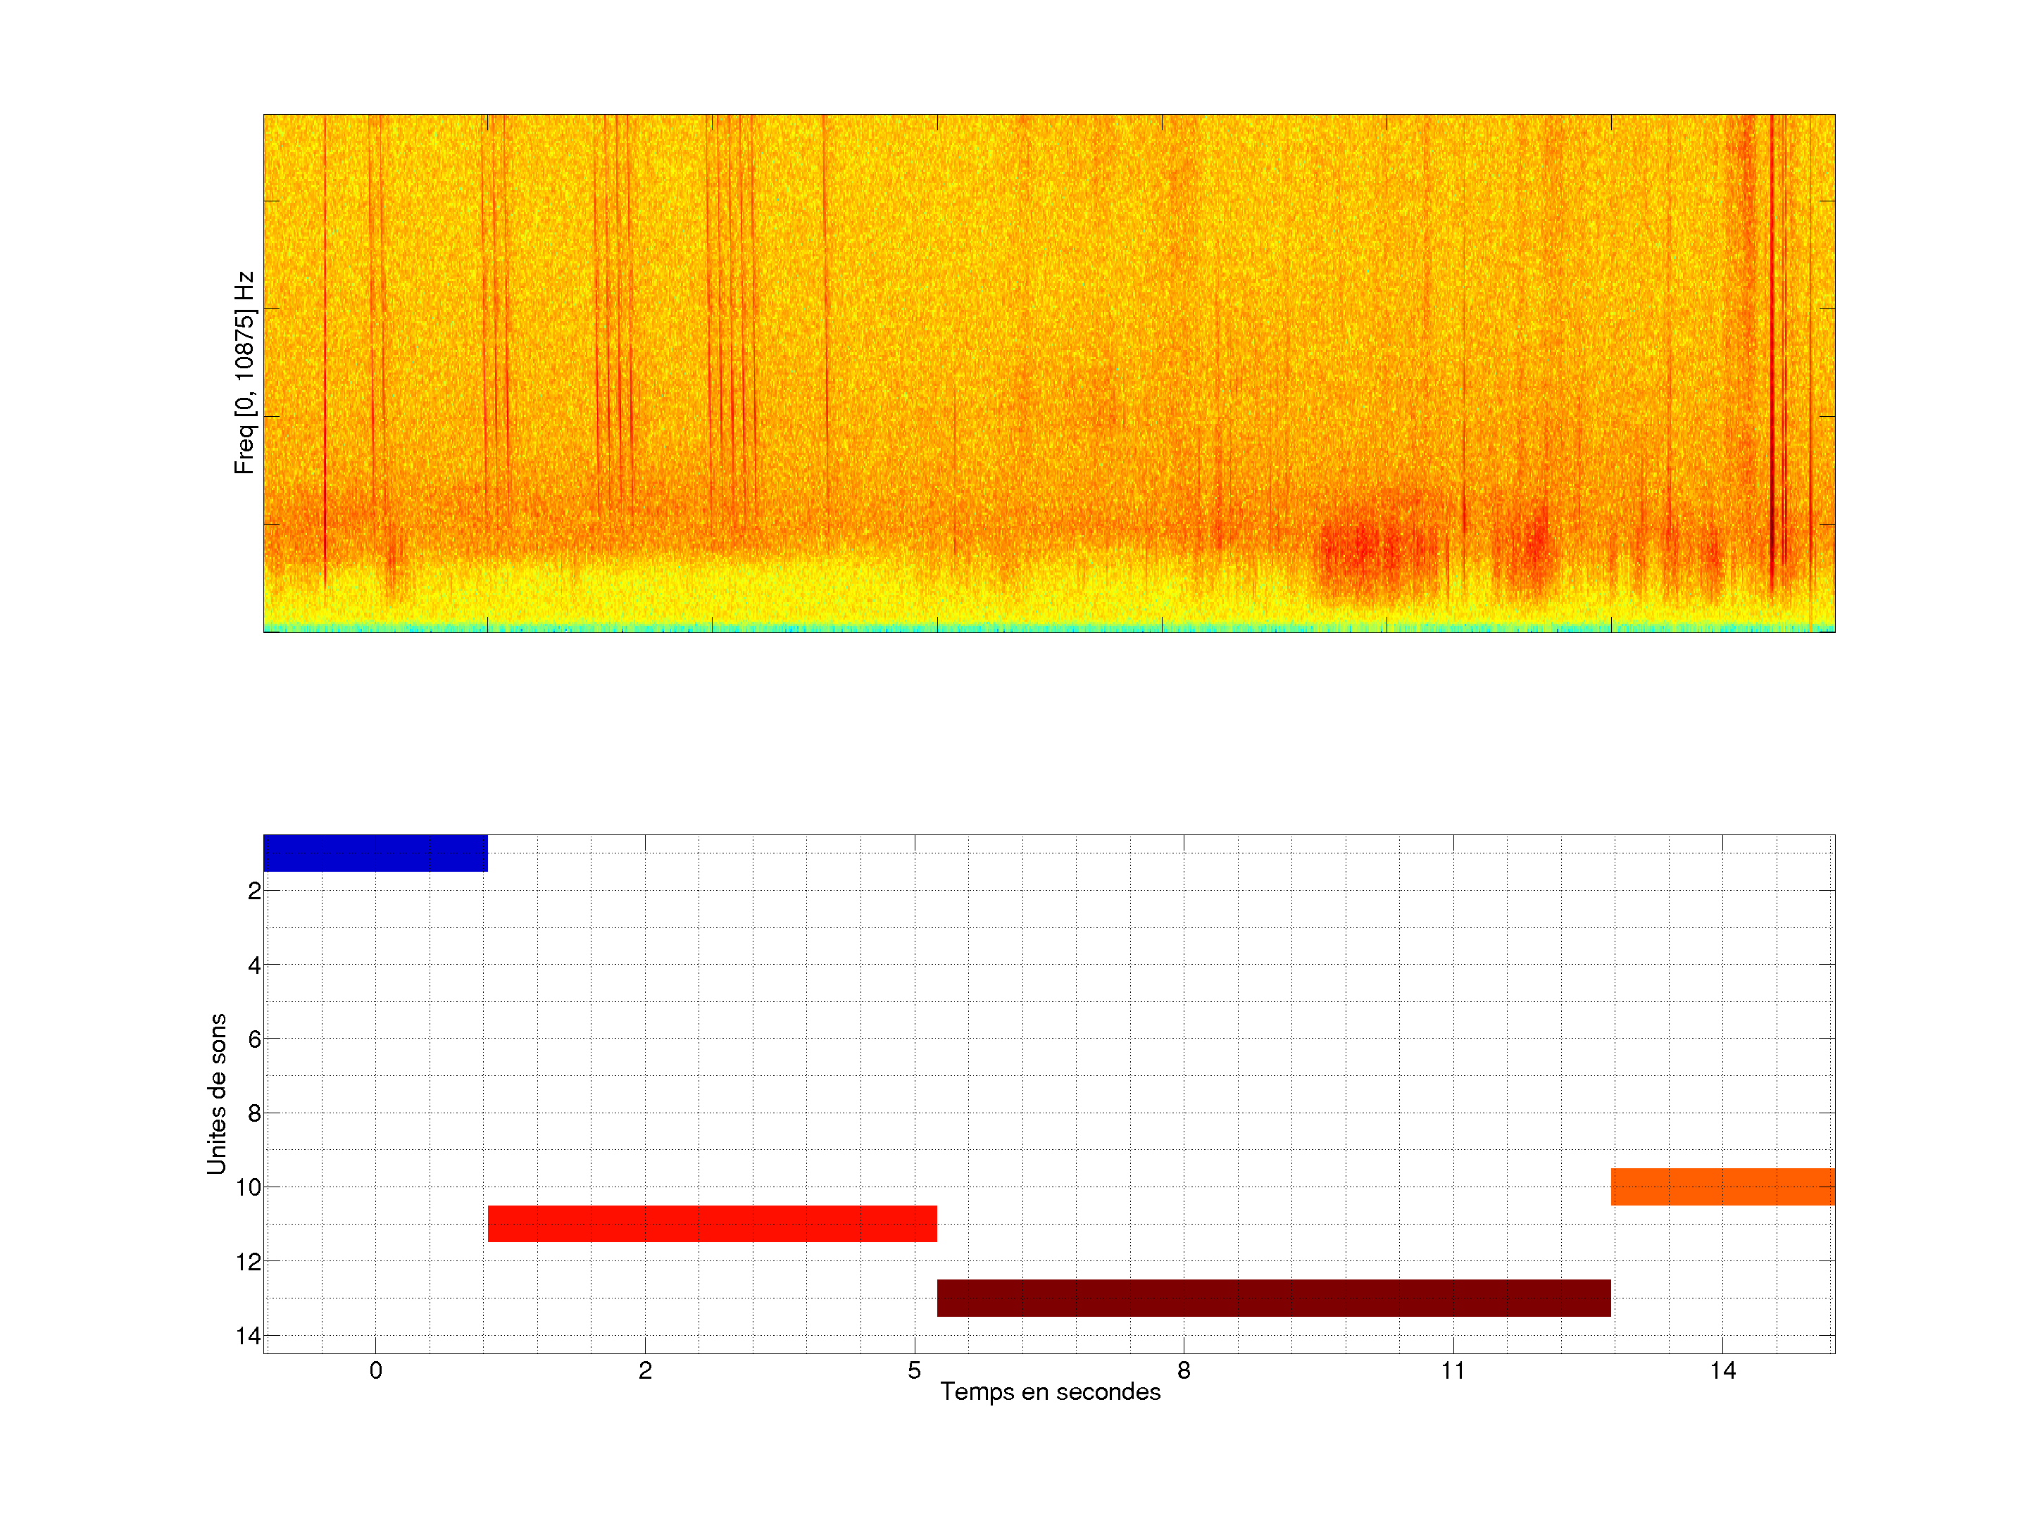Image resolution: width=2028 pixels, height=1521 pixels.
Task: Click the bright red sound unit bar
Action: (711, 1223)
